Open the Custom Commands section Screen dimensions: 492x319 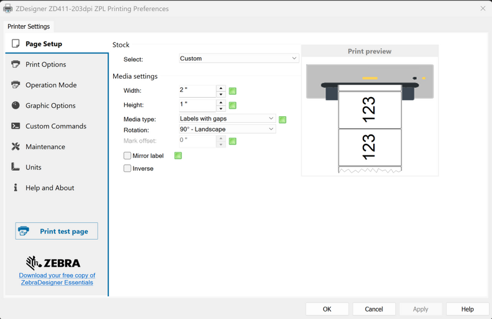coord(57,126)
